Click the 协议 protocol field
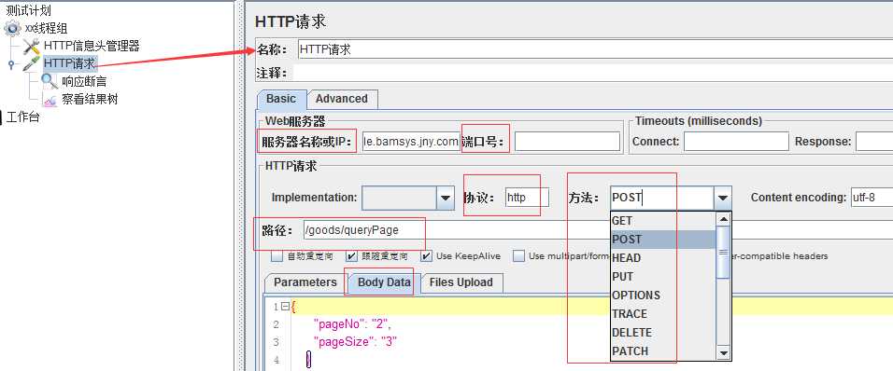The image size is (893, 371). click(527, 198)
